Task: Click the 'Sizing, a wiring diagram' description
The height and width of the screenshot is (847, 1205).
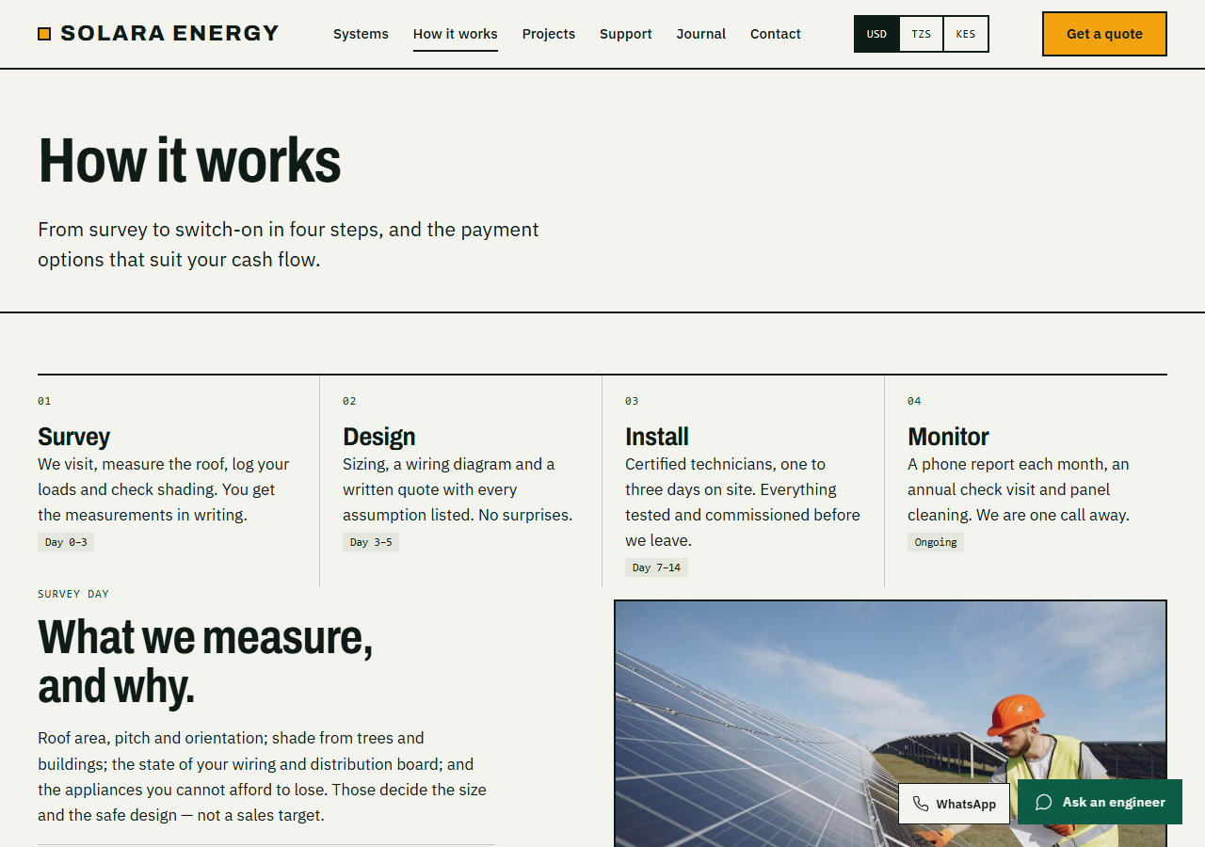Action: click(x=458, y=489)
